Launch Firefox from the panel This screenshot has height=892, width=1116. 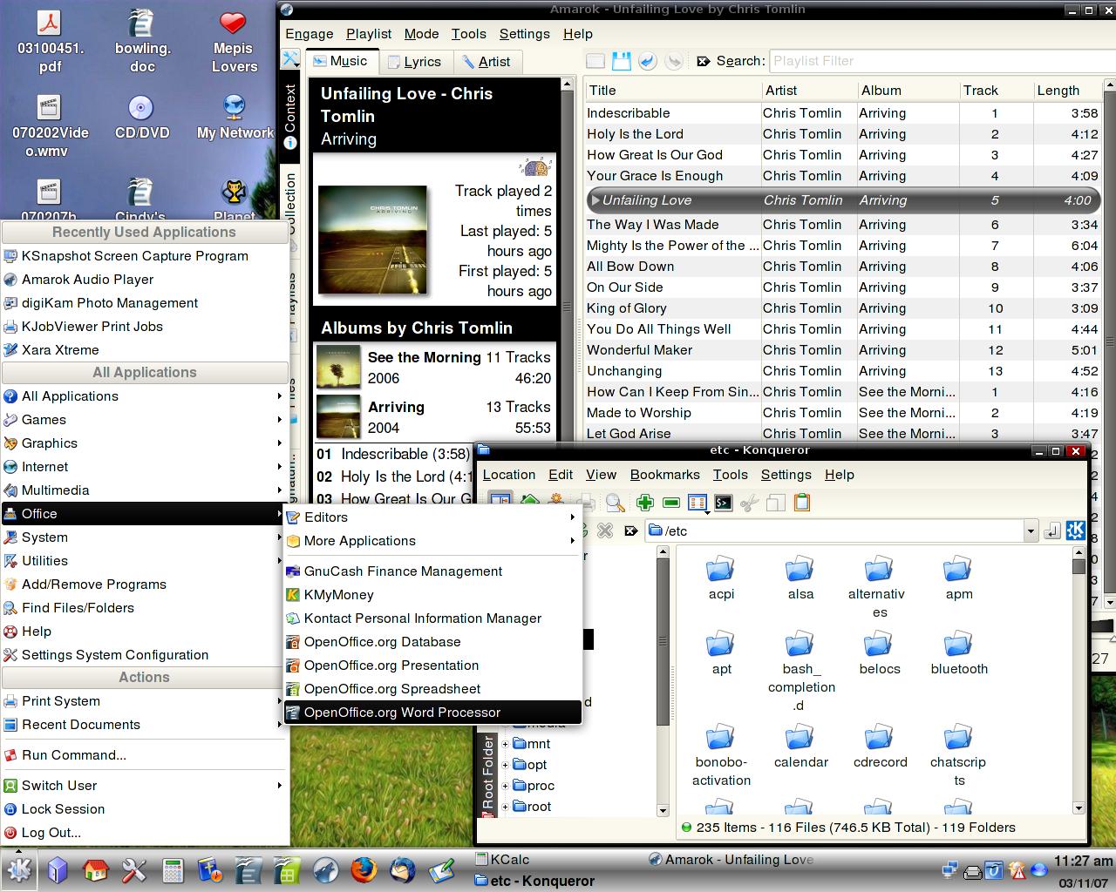coord(364,869)
